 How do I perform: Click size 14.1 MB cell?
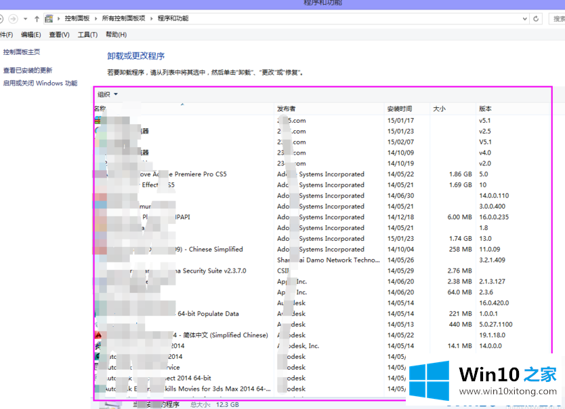[459, 346]
